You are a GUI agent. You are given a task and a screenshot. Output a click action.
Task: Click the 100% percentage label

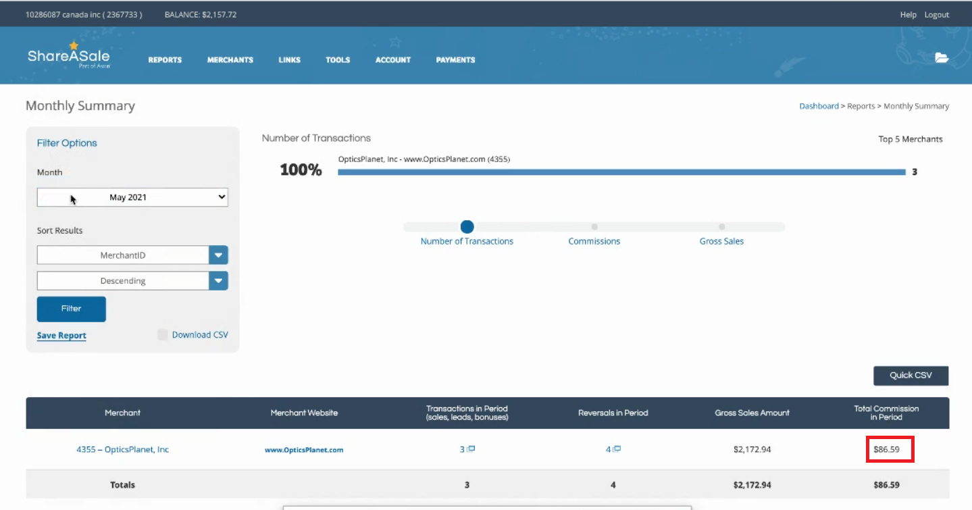[x=301, y=170]
